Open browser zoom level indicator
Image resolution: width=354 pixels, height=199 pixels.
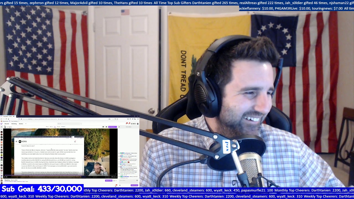pos(110,119)
